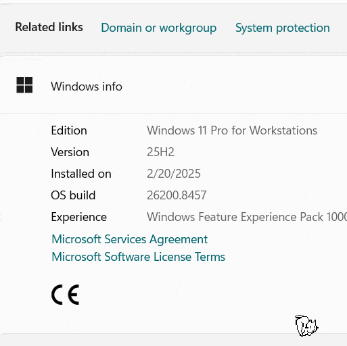Click the CE certification mark

point(65,295)
